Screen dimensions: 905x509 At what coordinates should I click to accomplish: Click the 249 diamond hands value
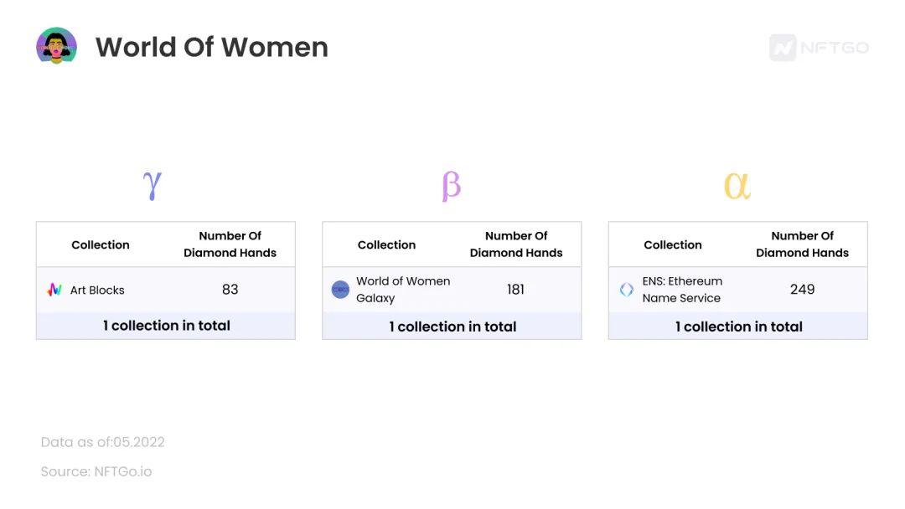tap(802, 290)
